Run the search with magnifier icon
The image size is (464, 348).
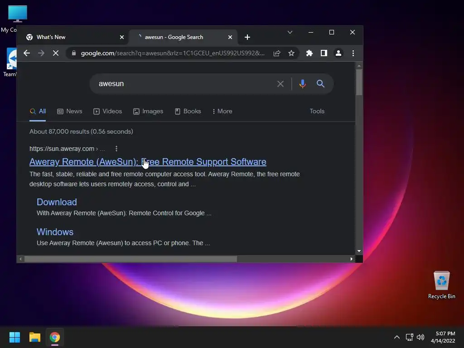click(x=320, y=84)
